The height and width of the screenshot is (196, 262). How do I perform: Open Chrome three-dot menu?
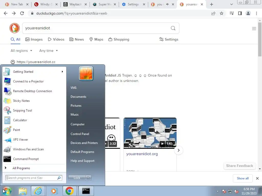pos(256,13)
